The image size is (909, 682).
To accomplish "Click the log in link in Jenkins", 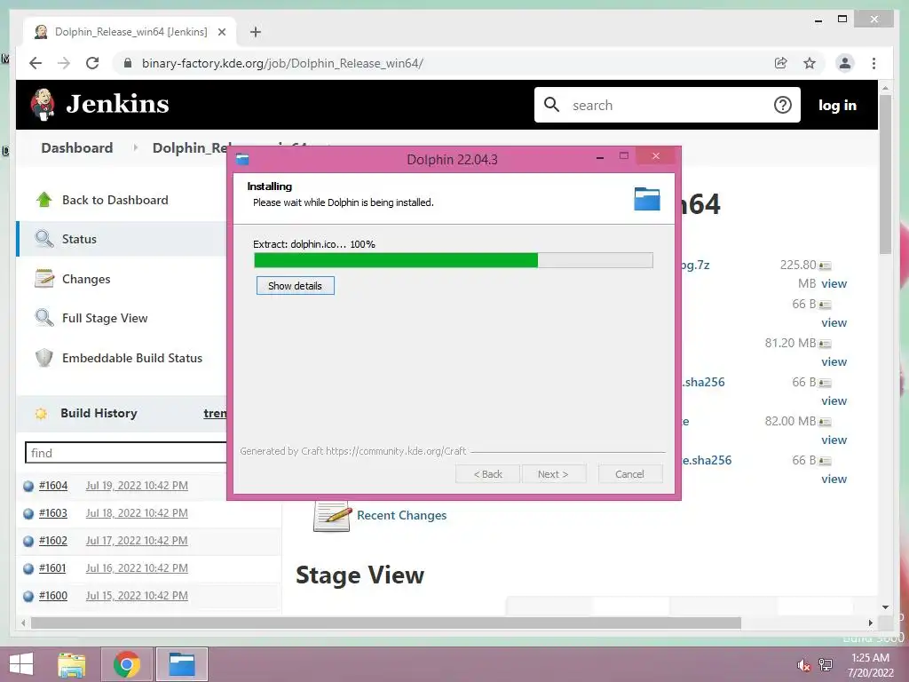I will pyautogui.click(x=837, y=105).
